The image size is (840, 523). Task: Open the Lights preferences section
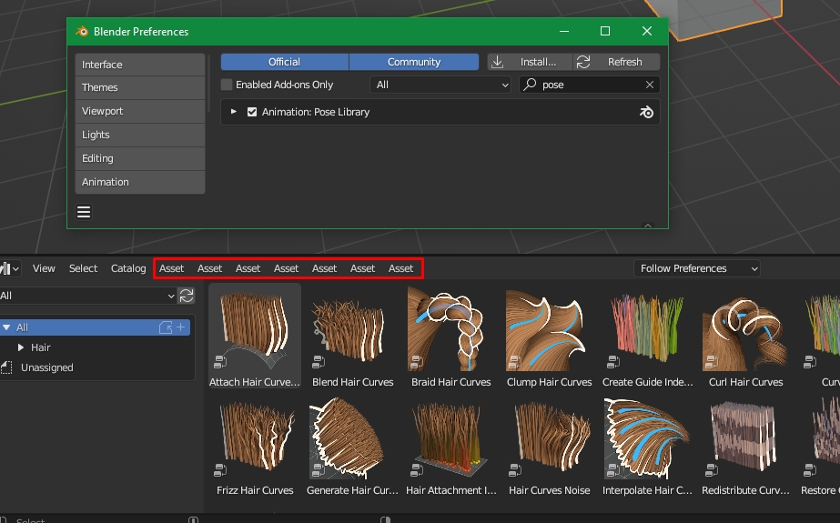point(140,135)
